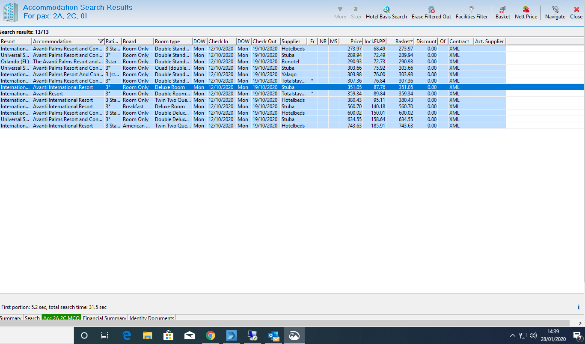The image size is (585, 344).
Task: Click the Stop toolbar button
Action: click(356, 12)
